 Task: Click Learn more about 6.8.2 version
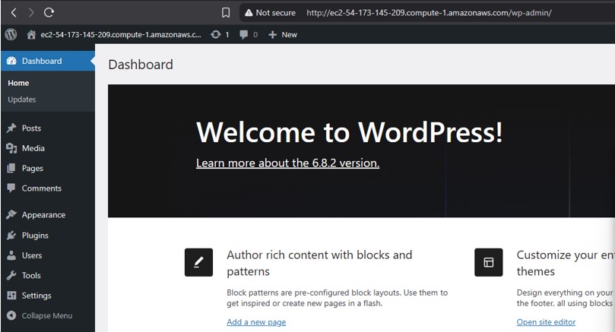tap(287, 163)
